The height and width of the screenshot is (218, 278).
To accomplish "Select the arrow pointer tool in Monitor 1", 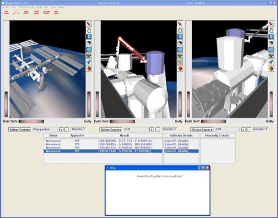I will (x=89, y=24).
